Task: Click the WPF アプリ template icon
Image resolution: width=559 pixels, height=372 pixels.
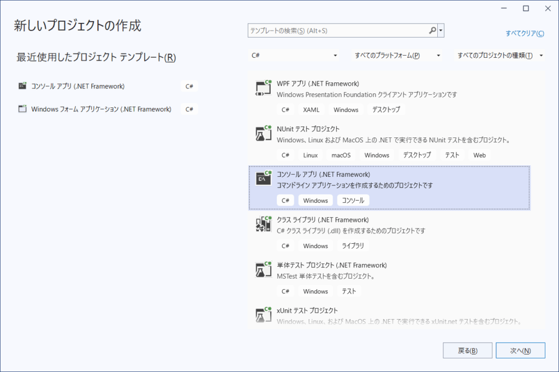Action: (264, 88)
